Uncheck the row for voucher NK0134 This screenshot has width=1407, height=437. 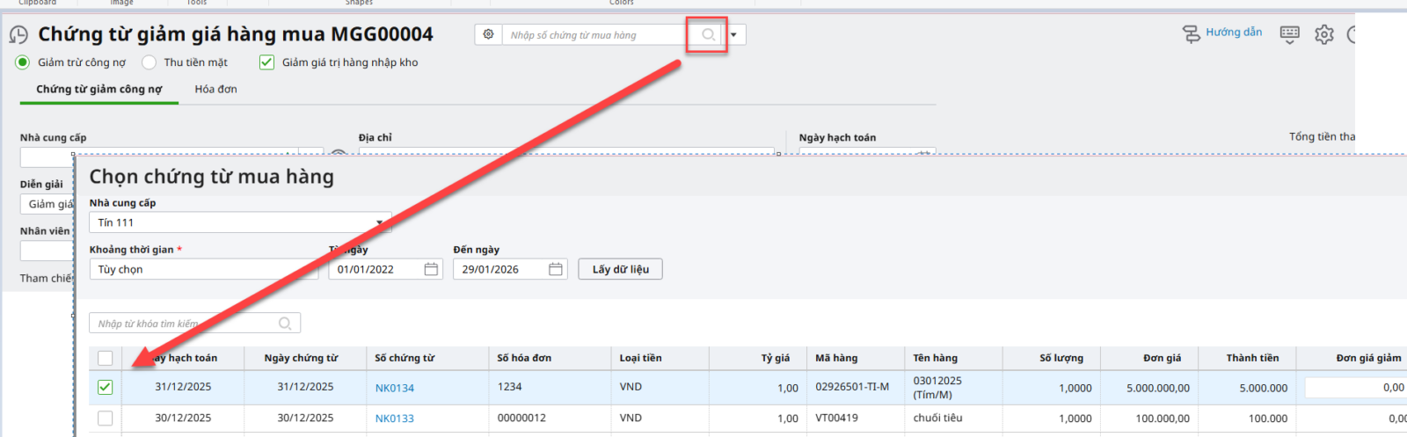(x=106, y=387)
